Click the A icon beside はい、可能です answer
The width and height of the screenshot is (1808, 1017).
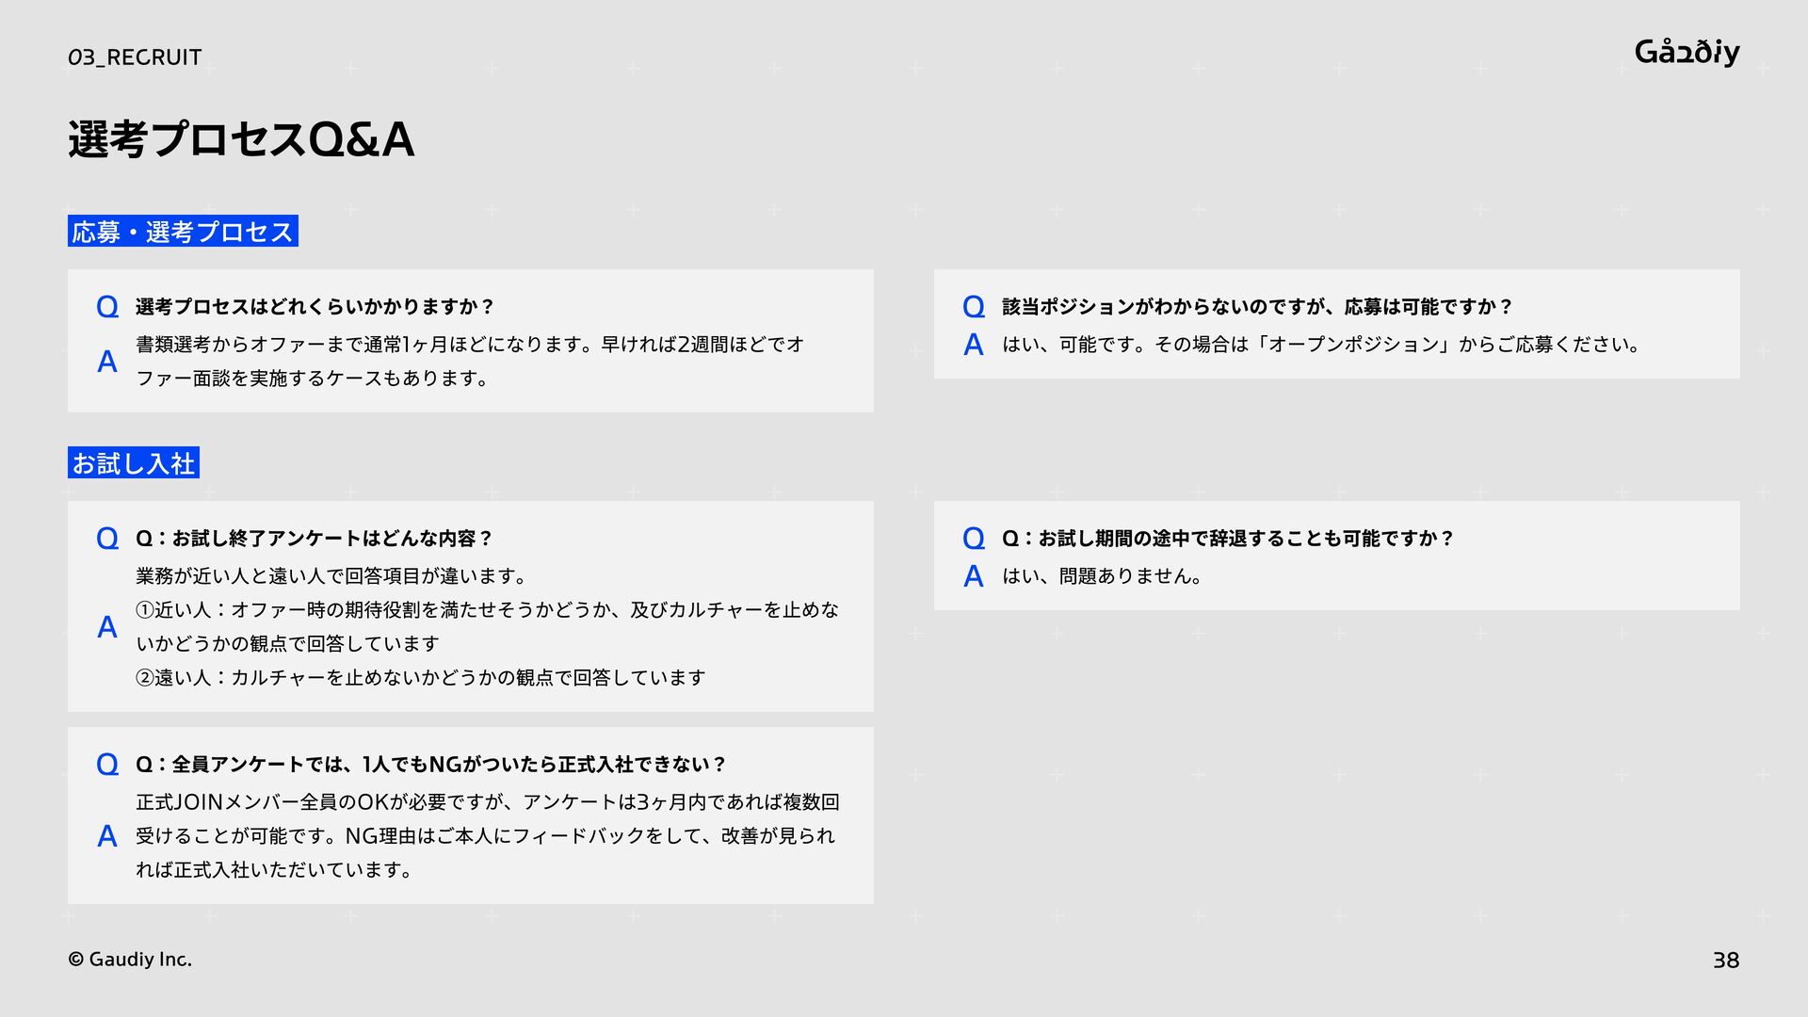tap(974, 345)
